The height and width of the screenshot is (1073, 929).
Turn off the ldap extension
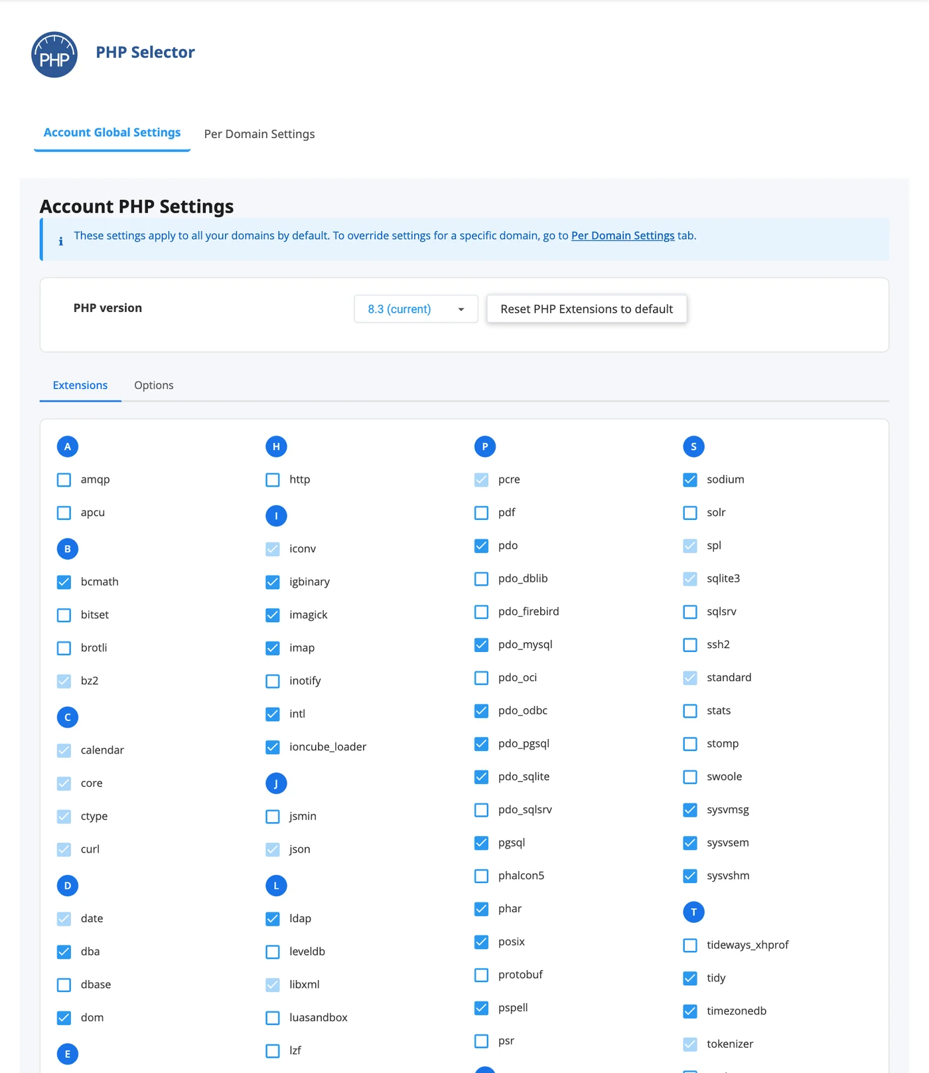pos(273,919)
